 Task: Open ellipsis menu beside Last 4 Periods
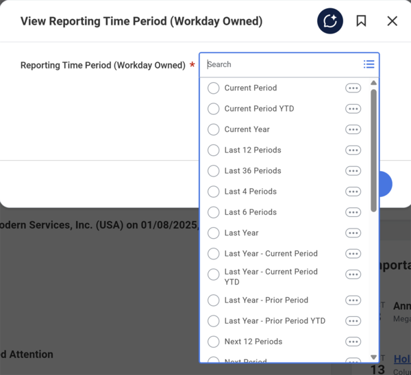353,192
